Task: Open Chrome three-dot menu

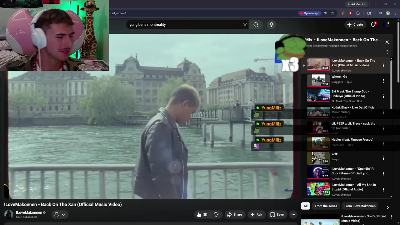Action: (395, 13)
